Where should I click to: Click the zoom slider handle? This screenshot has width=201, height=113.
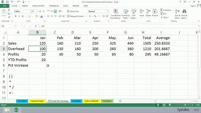pos(185,105)
